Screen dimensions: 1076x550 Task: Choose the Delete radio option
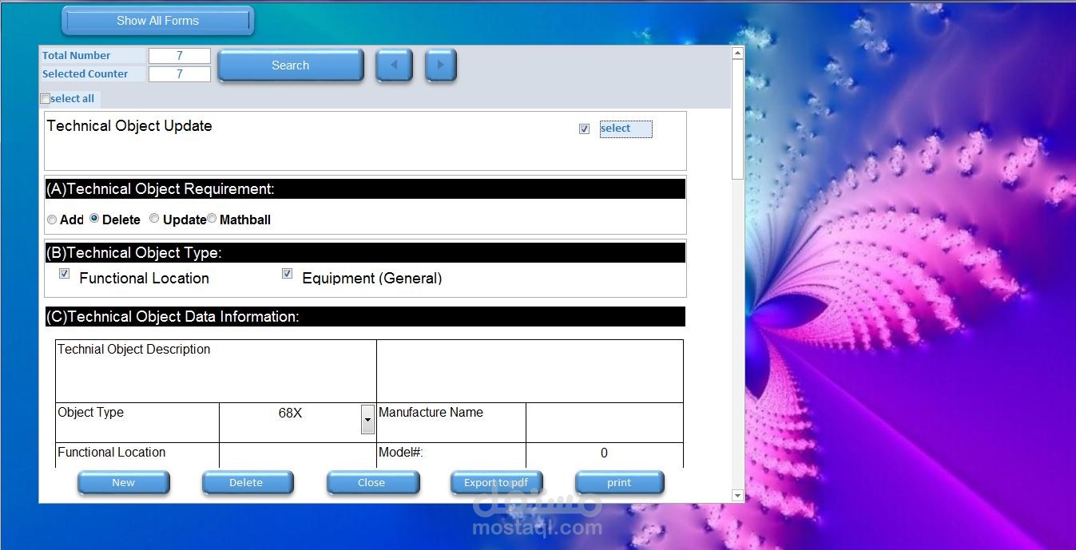coord(94,219)
